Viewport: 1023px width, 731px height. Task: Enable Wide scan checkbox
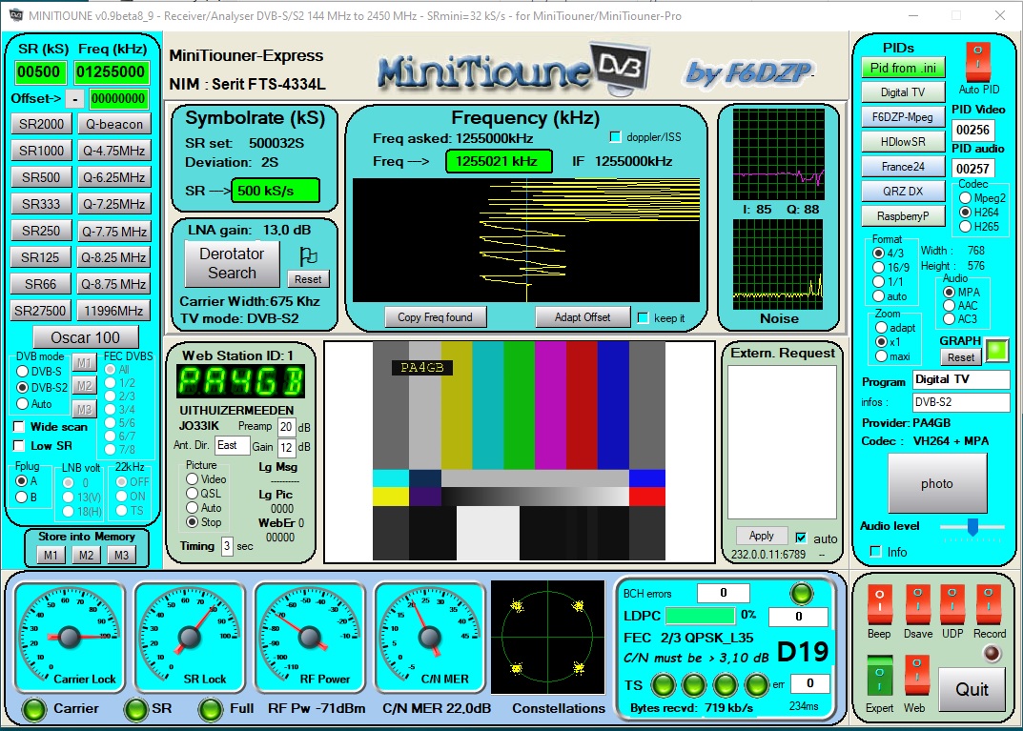tap(19, 426)
